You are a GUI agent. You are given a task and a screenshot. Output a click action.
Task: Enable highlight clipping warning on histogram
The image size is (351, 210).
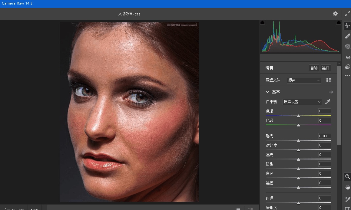tap(338, 22)
